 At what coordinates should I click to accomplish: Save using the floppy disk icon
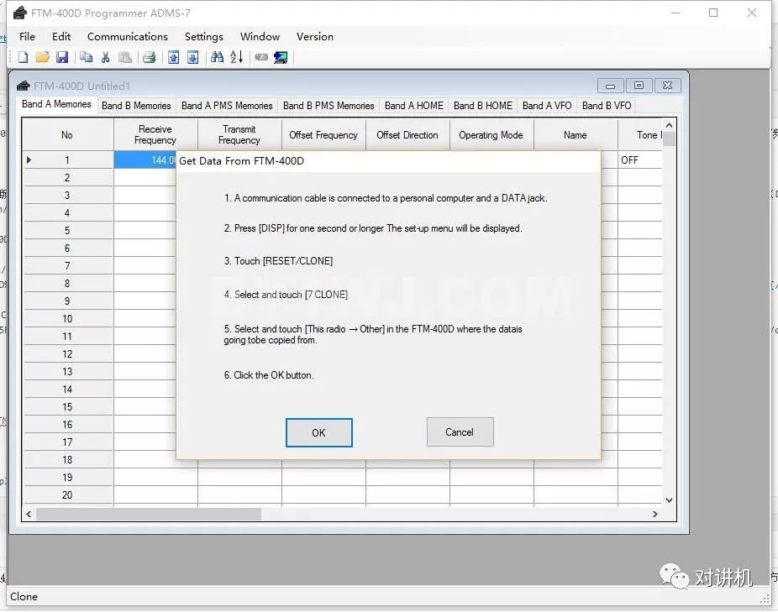click(x=62, y=57)
